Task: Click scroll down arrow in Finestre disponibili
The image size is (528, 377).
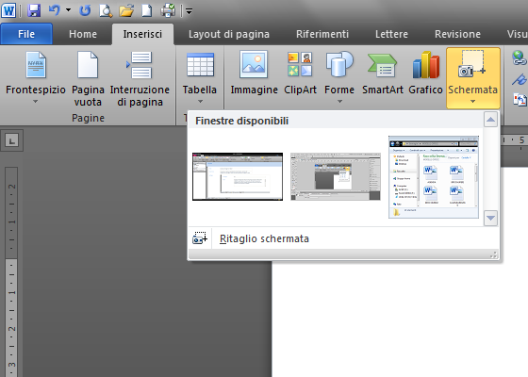Action: [x=490, y=218]
